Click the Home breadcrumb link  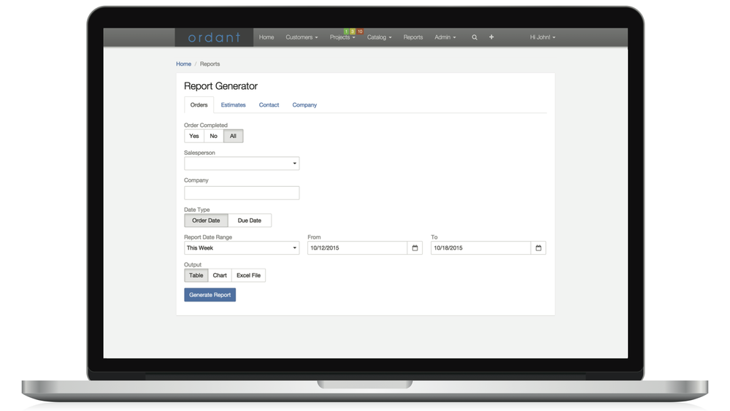pos(183,64)
